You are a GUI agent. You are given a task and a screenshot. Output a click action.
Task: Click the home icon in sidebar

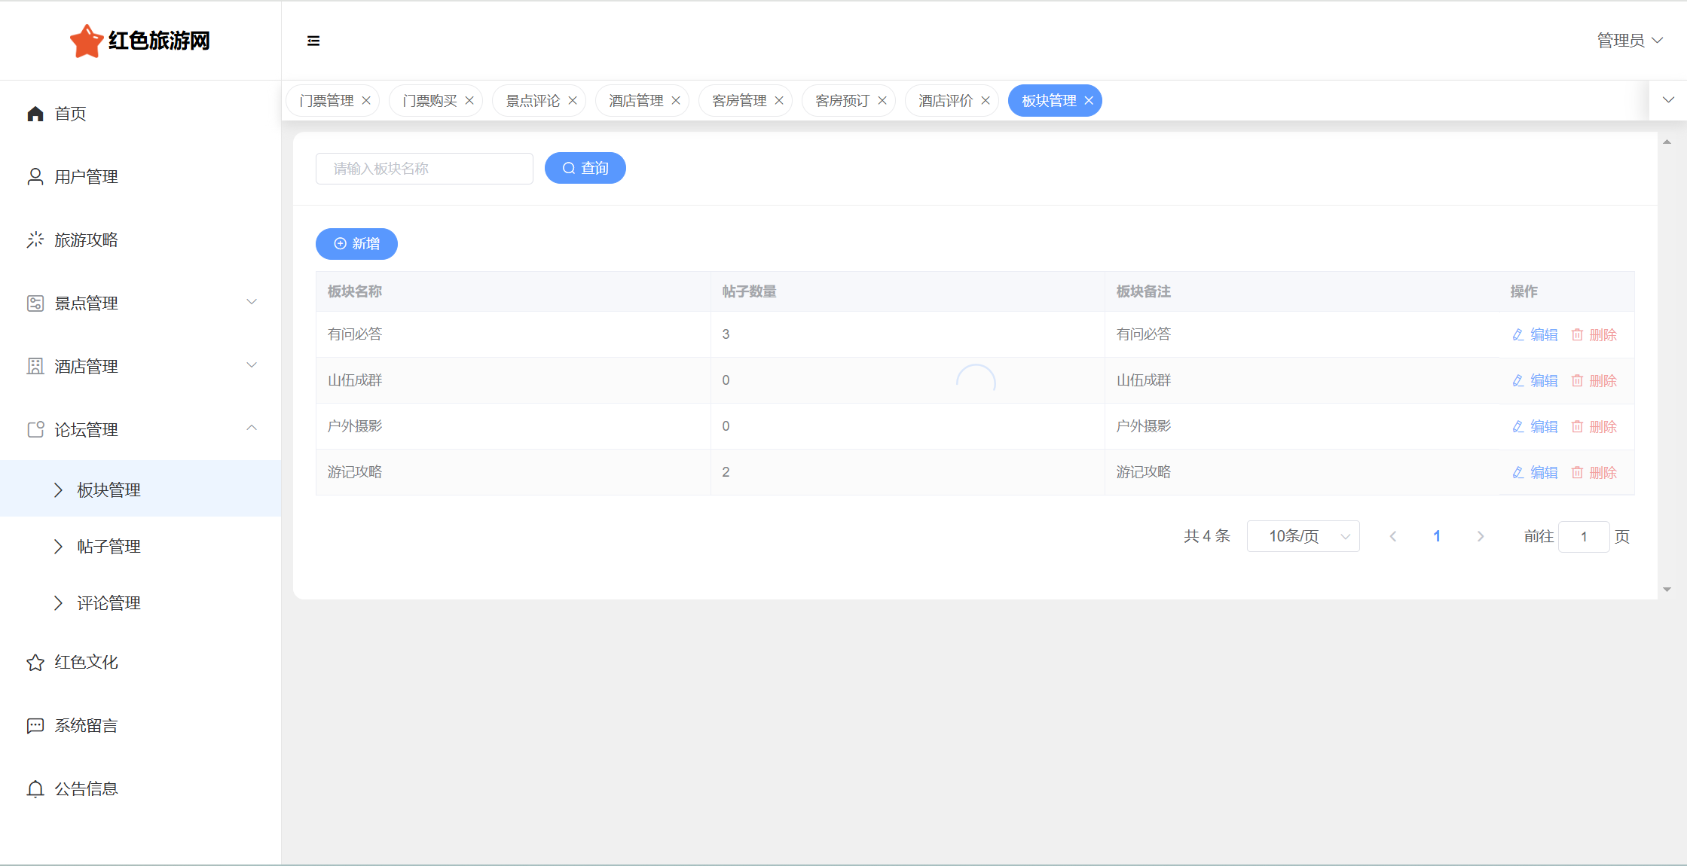tap(35, 114)
